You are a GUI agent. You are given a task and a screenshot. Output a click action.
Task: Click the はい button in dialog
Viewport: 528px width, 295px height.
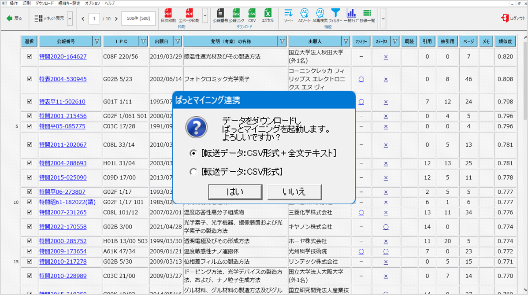[235, 192]
